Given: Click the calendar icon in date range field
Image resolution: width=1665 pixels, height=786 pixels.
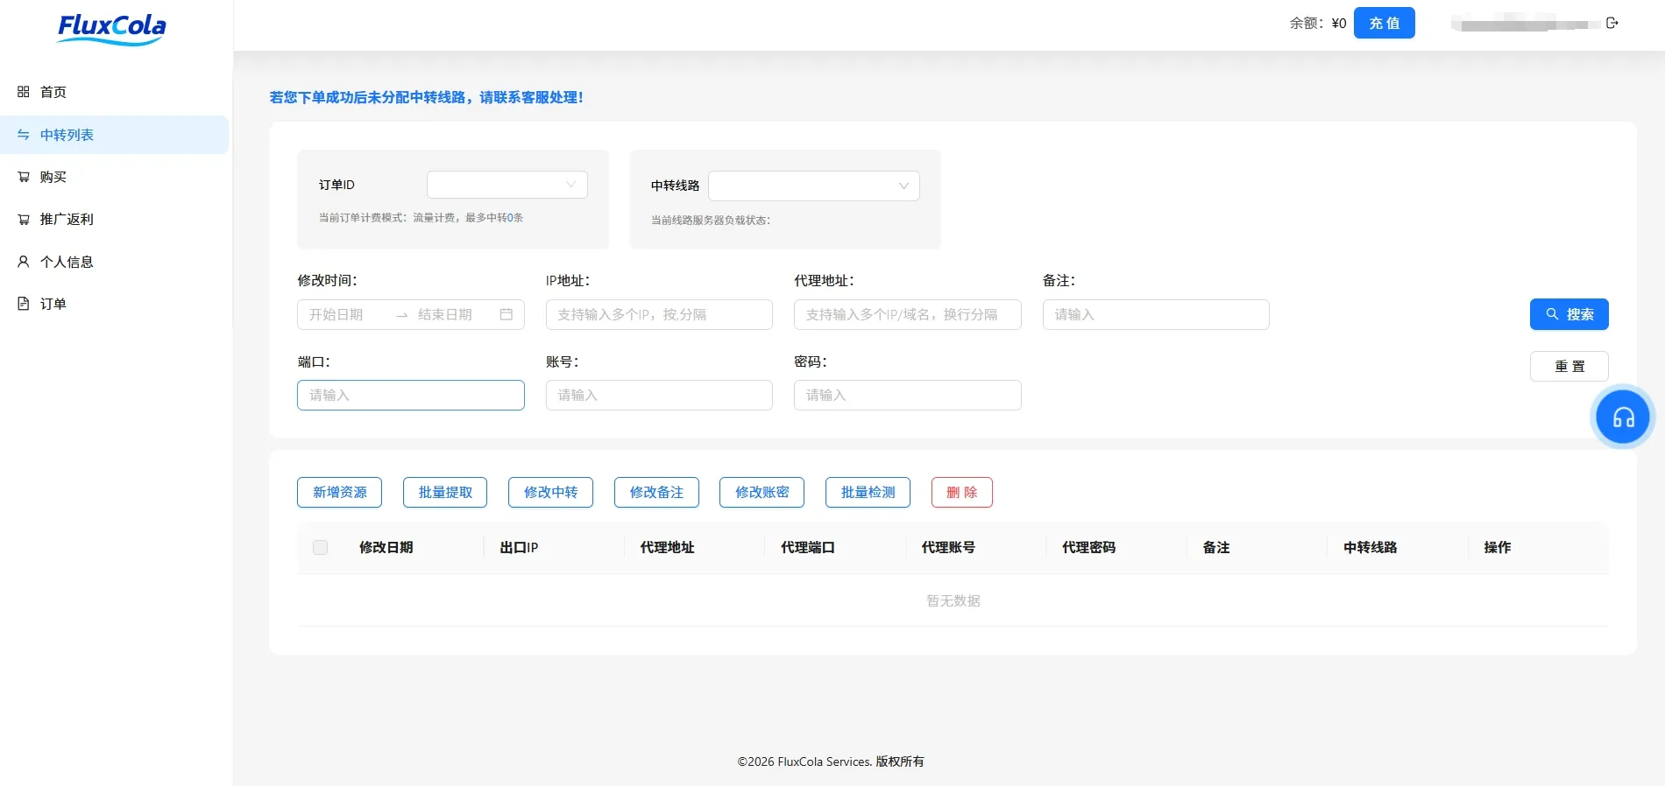Looking at the screenshot, I should point(507,314).
